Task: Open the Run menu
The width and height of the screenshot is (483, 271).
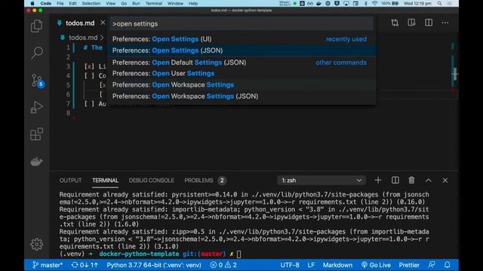Action: (x=136, y=3)
